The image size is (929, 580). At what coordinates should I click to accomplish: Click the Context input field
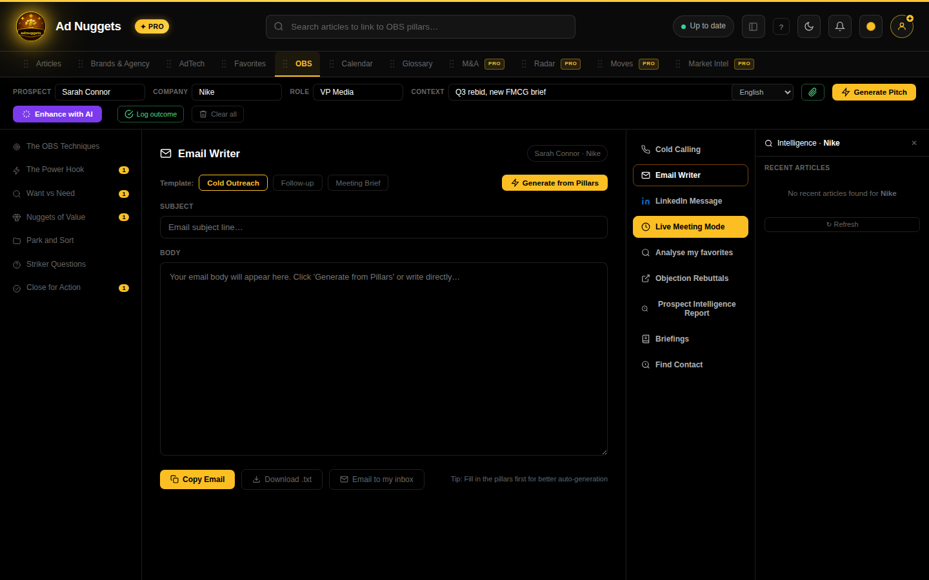point(590,92)
